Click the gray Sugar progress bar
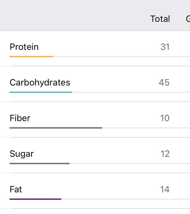 [39, 164]
